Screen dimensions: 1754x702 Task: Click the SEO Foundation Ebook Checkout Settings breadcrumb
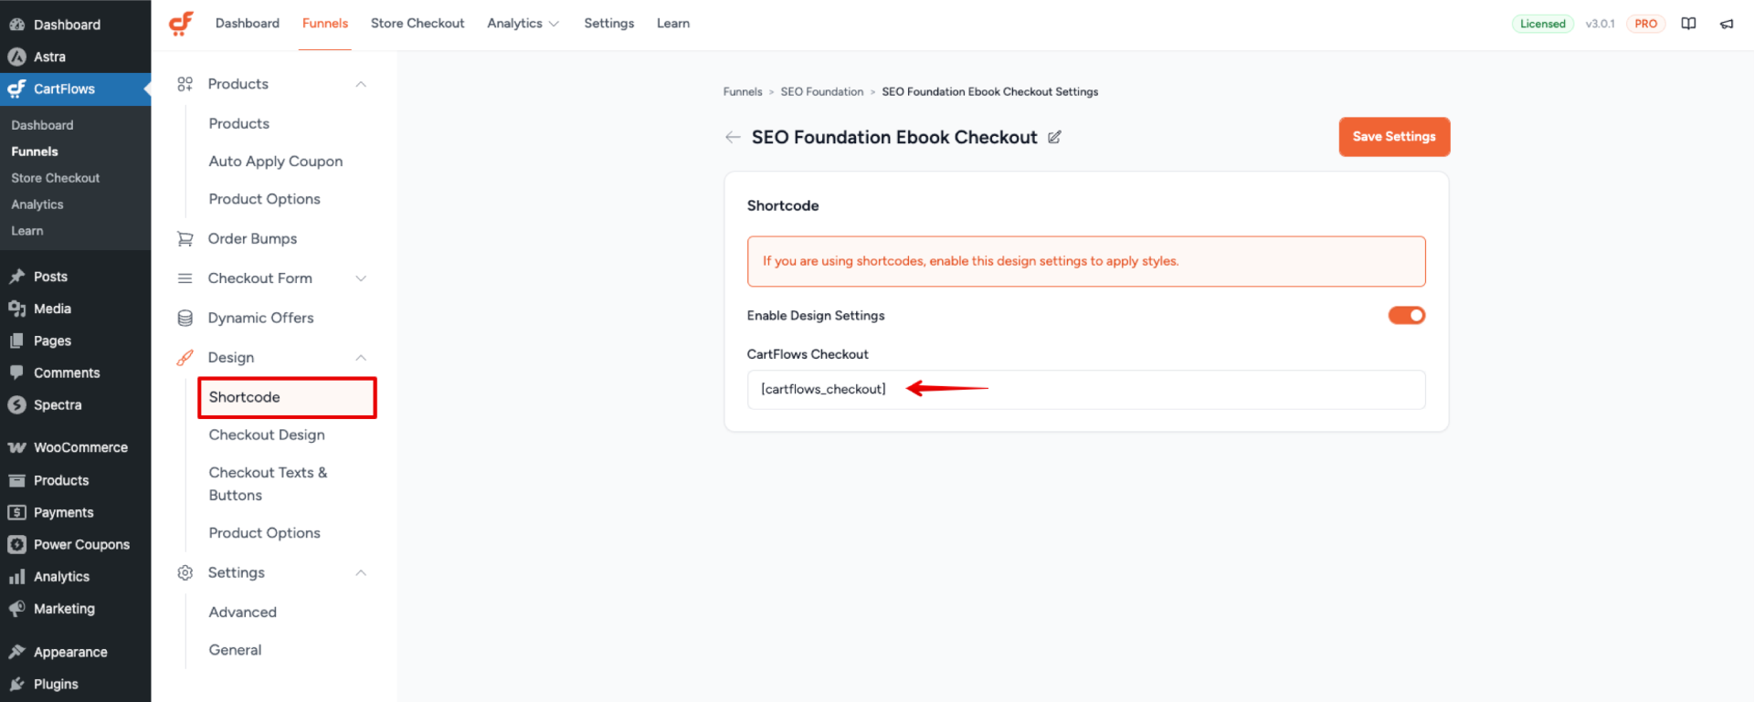pos(990,92)
